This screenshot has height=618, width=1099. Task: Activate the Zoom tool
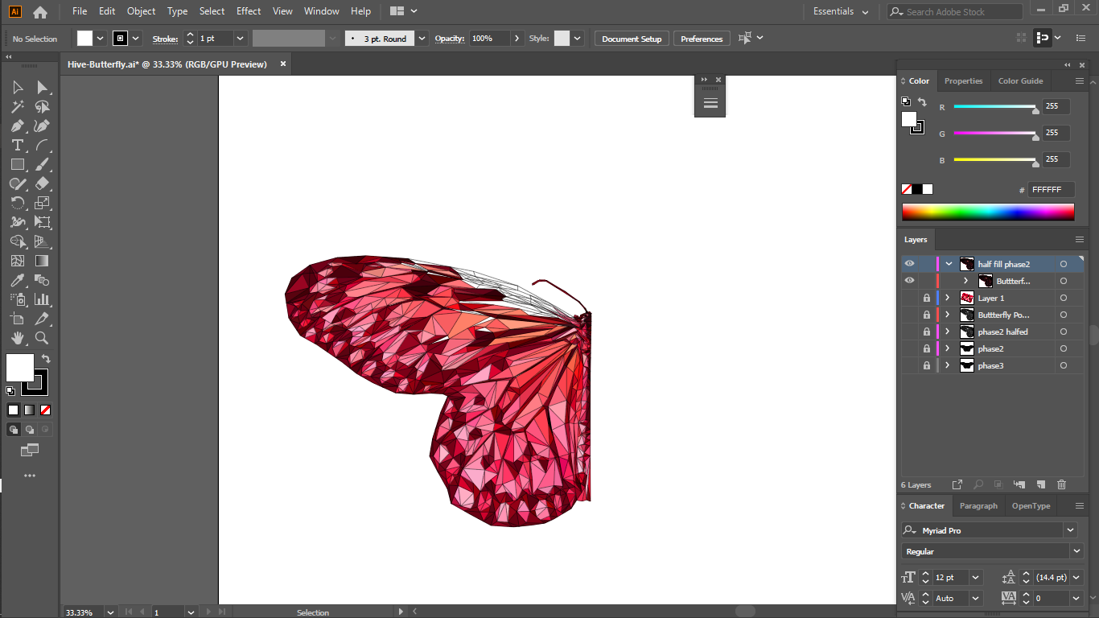pos(43,338)
